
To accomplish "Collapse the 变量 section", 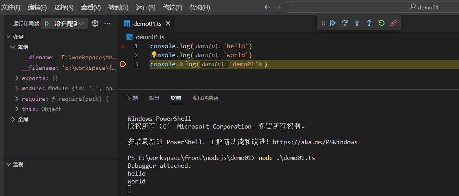I will 8,37.
